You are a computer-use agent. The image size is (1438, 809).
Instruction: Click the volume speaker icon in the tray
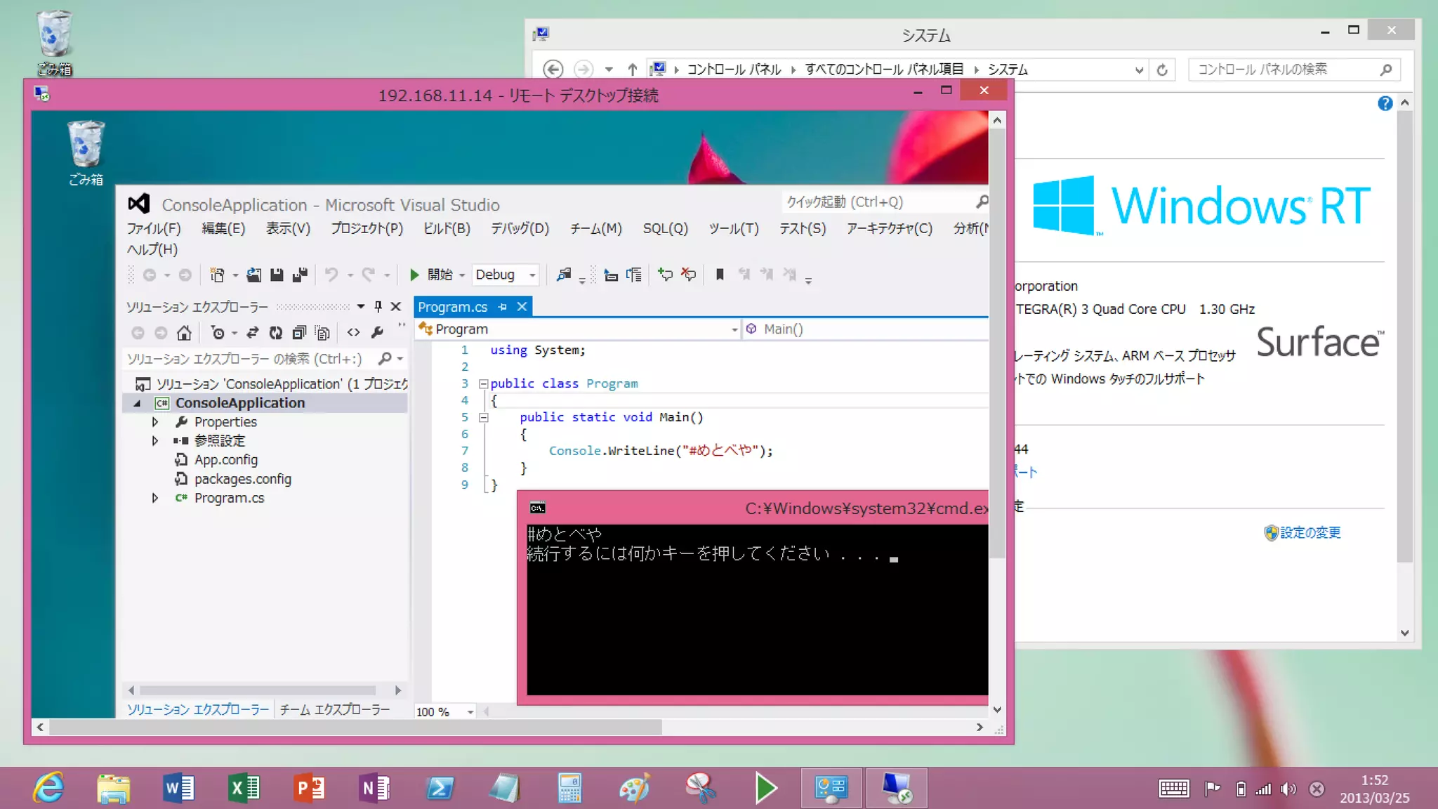click(x=1288, y=789)
